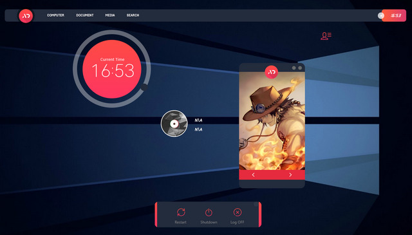Click the small round play button beside the top clock
The height and width of the screenshot is (235, 412).
(380, 15)
